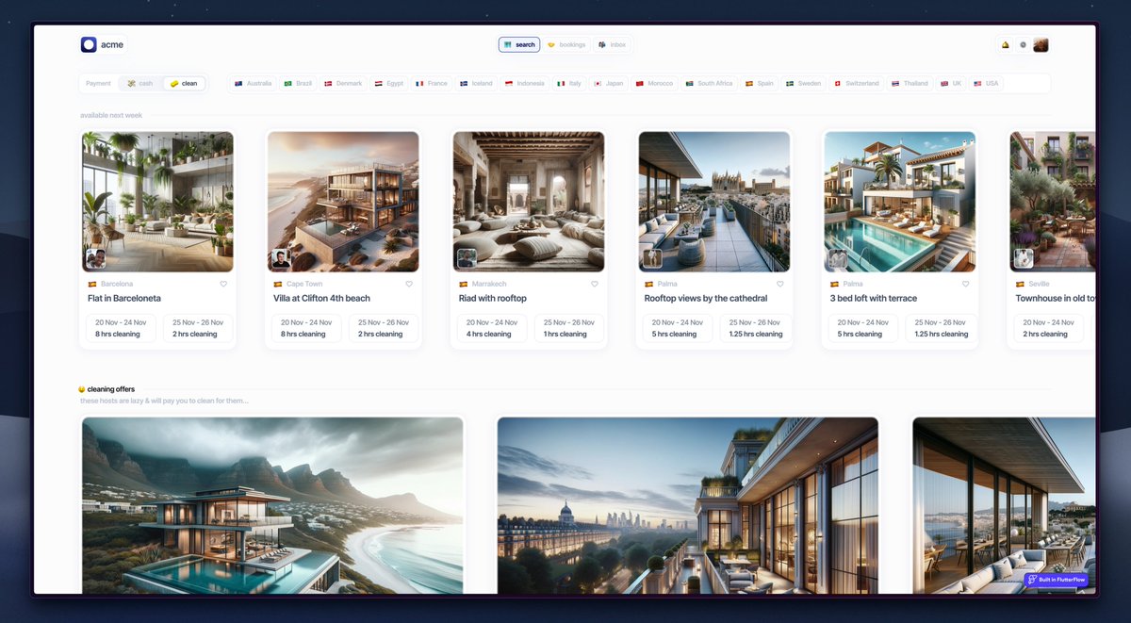View host avatar on Seville townhouse photo

[1024, 258]
